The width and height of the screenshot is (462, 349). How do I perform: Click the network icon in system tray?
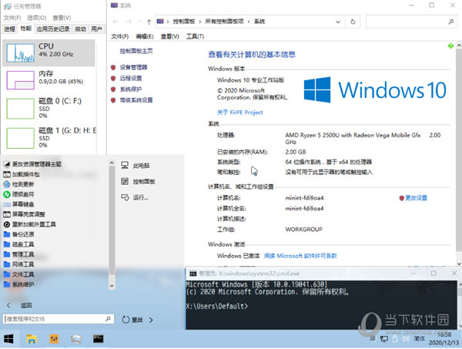tap(384, 339)
